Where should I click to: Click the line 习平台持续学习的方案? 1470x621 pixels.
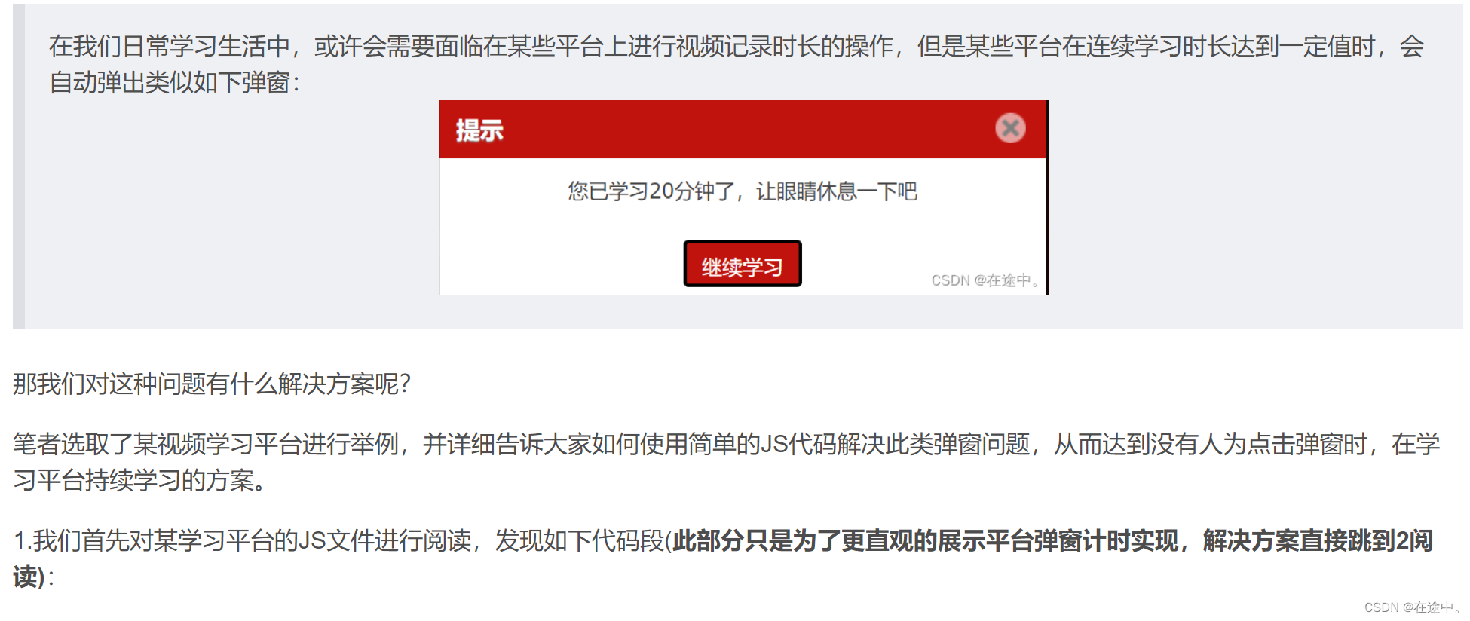(140, 481)
